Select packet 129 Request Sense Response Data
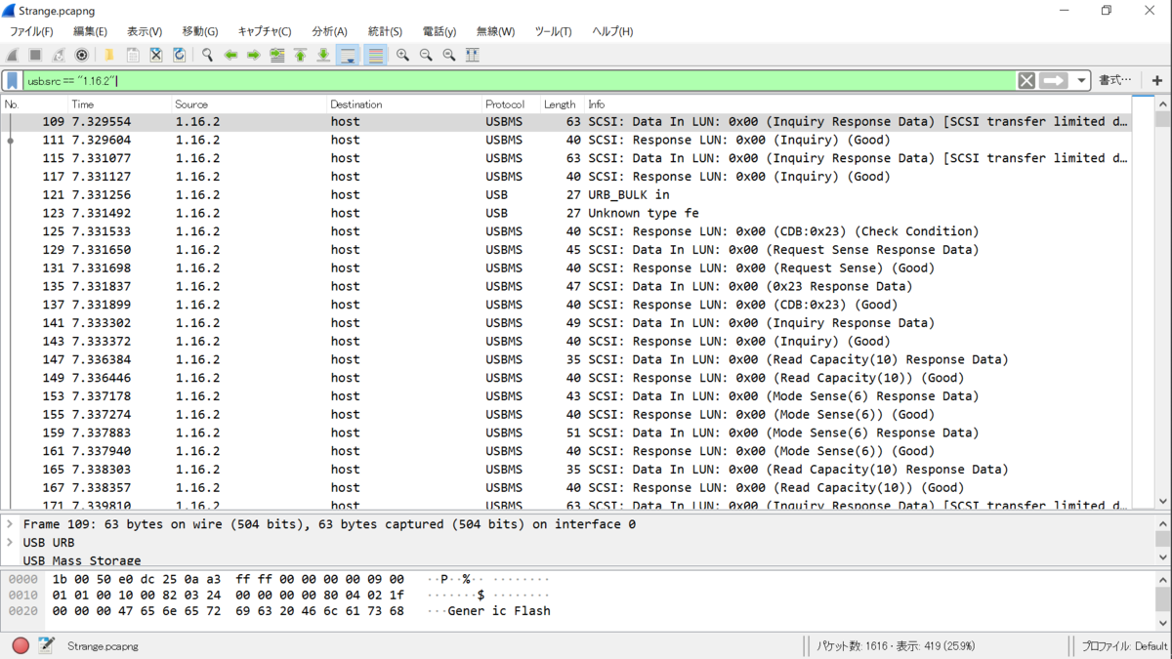This screenshot has height=659, width=1172. (x=566, y=249)
